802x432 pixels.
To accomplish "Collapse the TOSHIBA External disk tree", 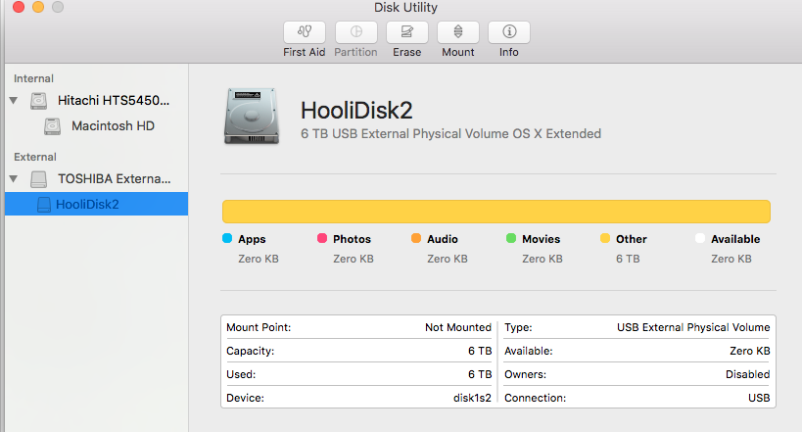I will pyautogui.click(x=14, y=178).
